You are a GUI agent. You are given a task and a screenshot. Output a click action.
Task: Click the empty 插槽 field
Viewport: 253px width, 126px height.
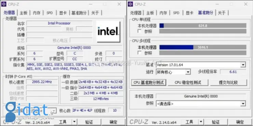[59, 34]
